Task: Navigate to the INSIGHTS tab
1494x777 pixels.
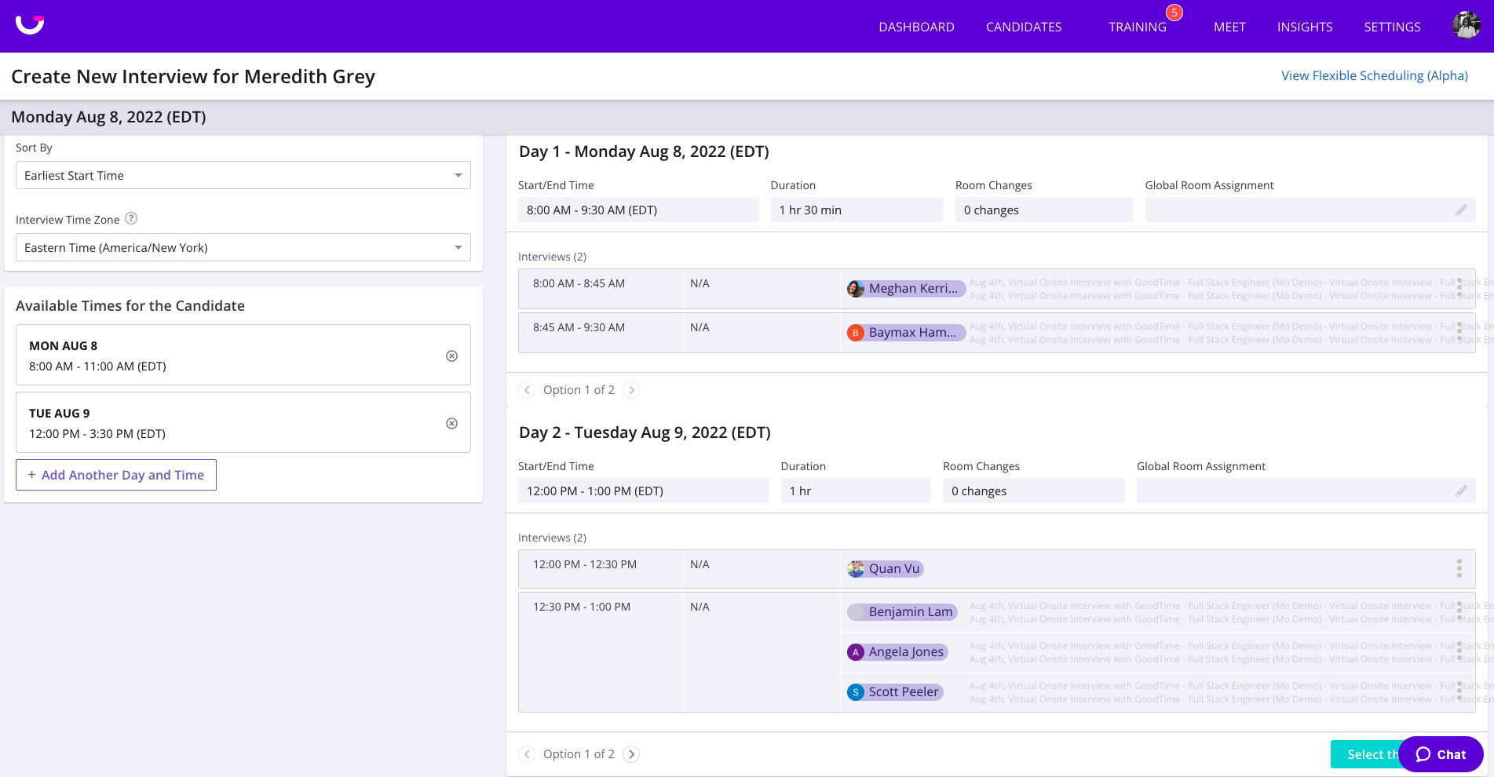Action: tap(1304, 26)
